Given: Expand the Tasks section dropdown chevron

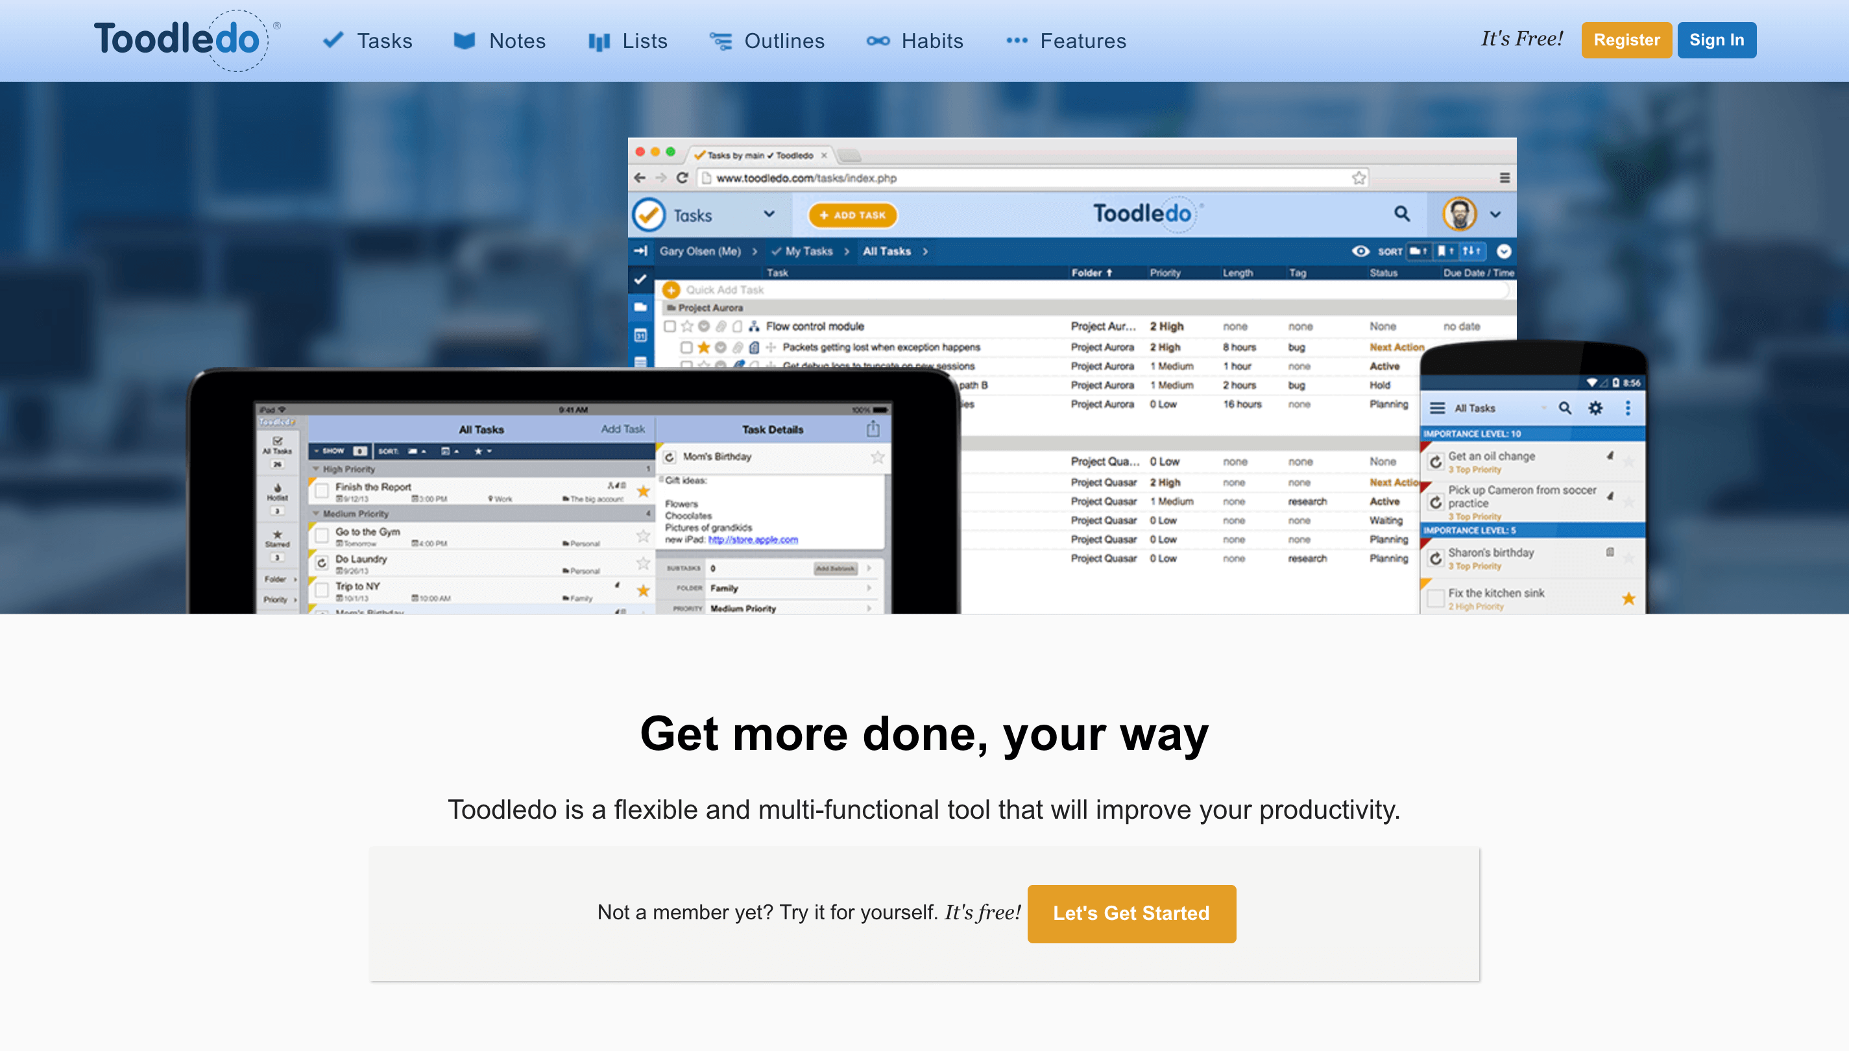Looking at the screenshot, I should tap(769, 213).
